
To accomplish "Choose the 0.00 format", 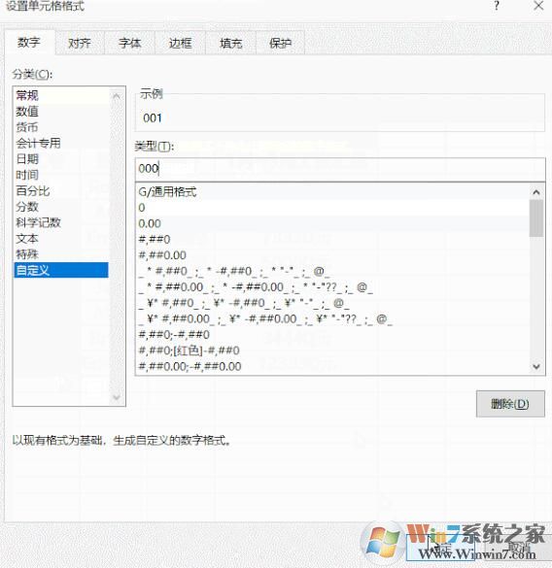I will pyautogui.click(x=332, y=223).
